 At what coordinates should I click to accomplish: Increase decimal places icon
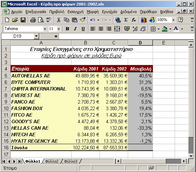click(135, 29)
